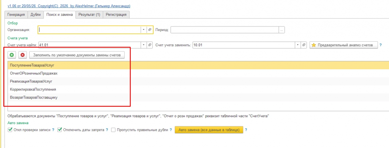Viewport: 389px width, 148px height.
Task: Switch to the Генерация tab
Action: point(16,15)
